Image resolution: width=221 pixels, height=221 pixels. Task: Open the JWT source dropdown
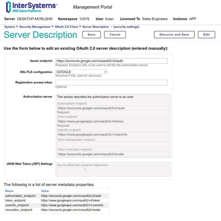[72, 169]
